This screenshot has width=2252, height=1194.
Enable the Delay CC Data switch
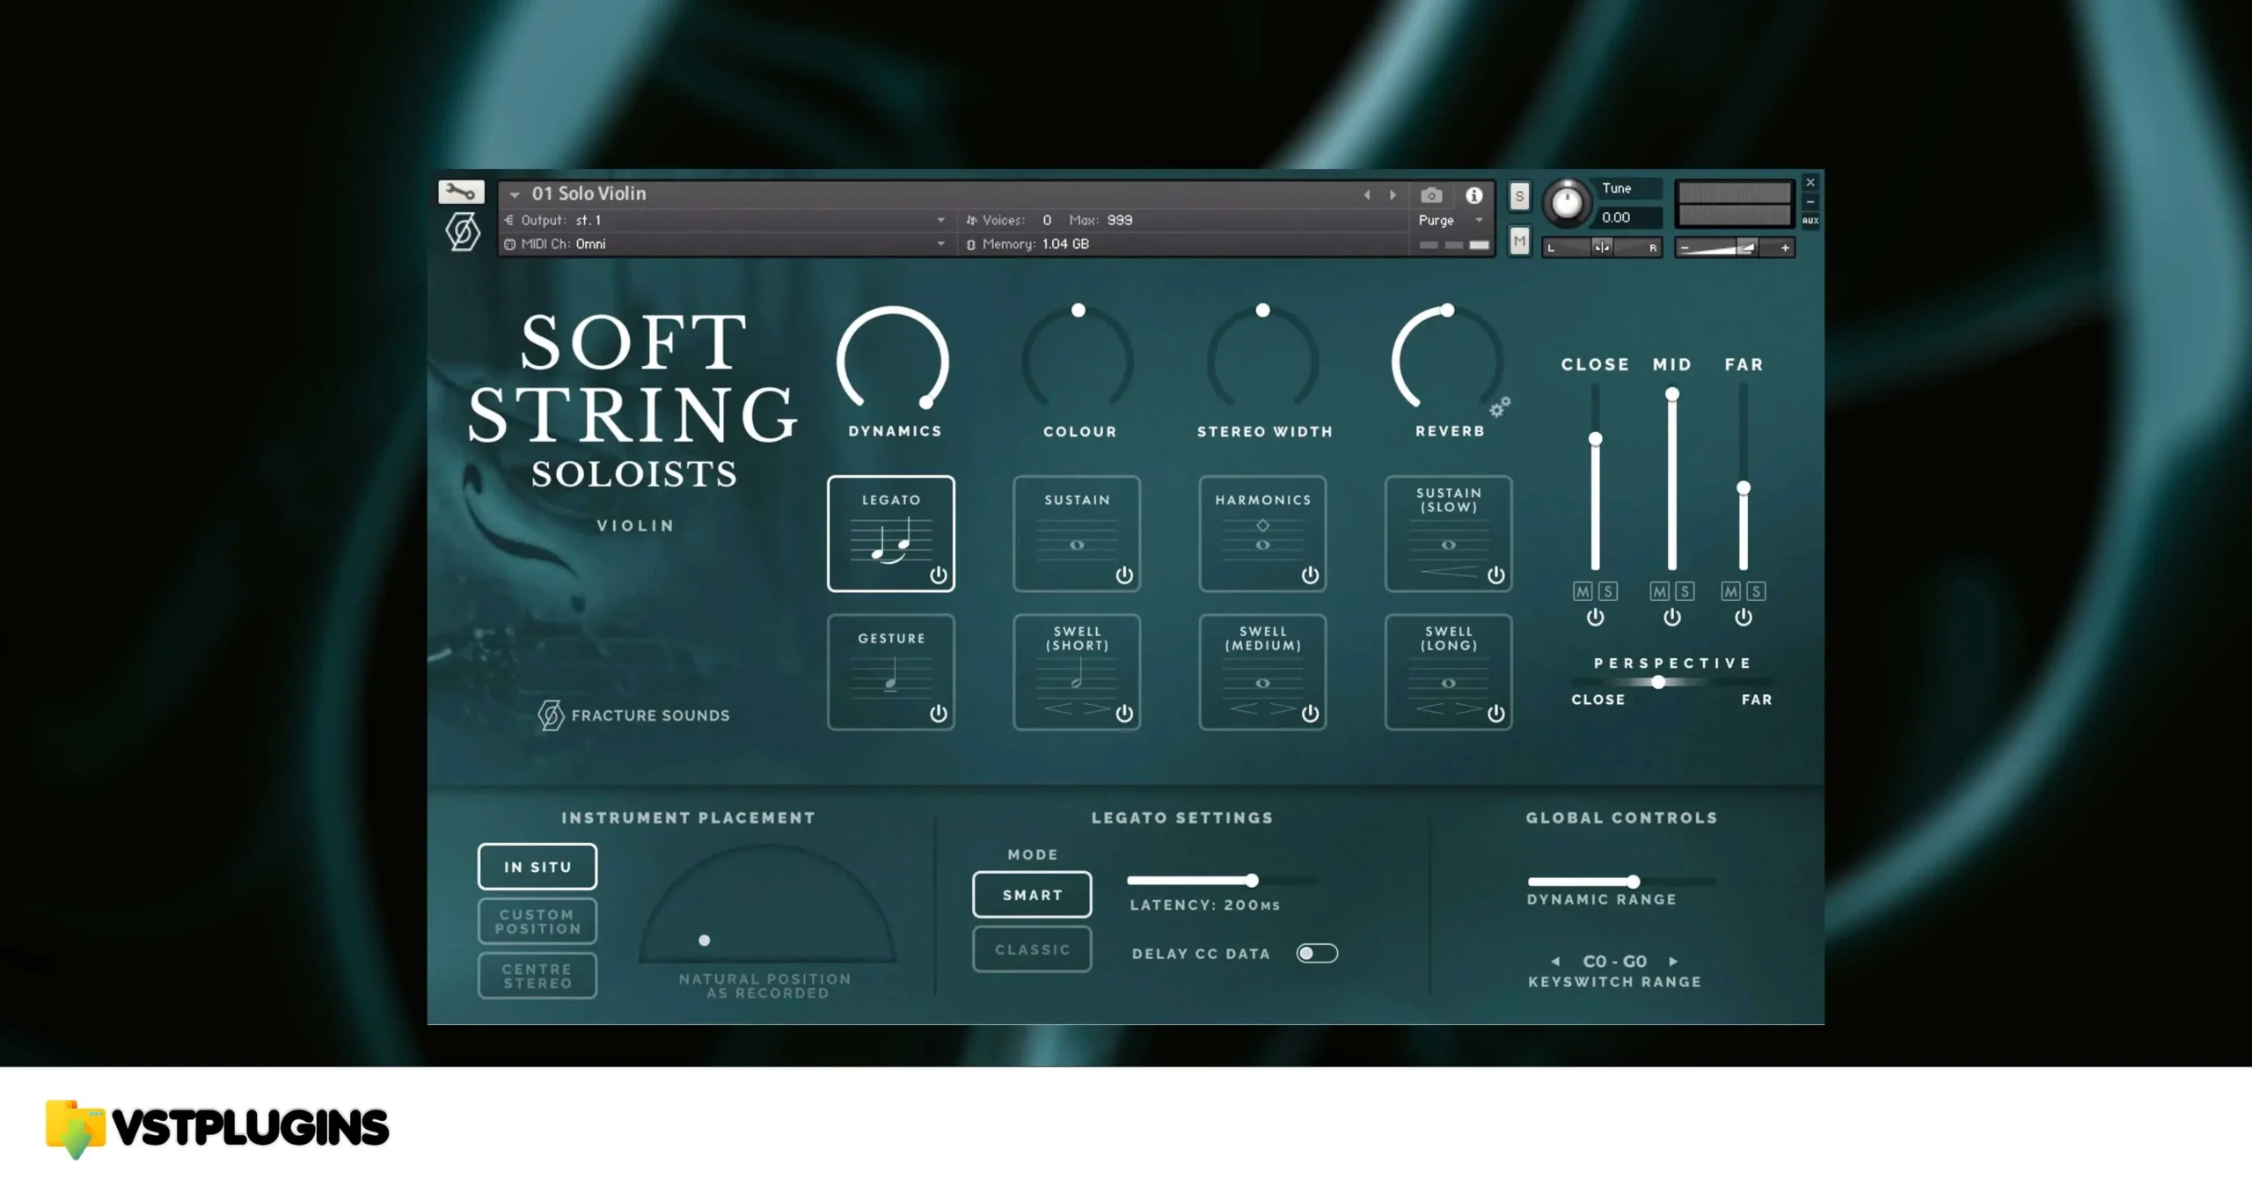click(1317, 954)
